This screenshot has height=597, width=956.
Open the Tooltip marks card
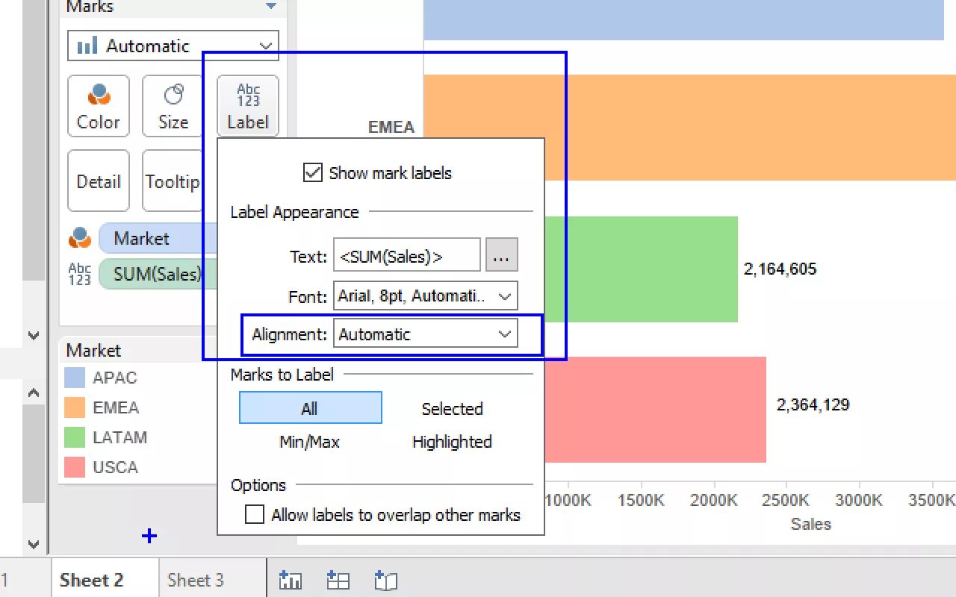(x=173, y=181)
